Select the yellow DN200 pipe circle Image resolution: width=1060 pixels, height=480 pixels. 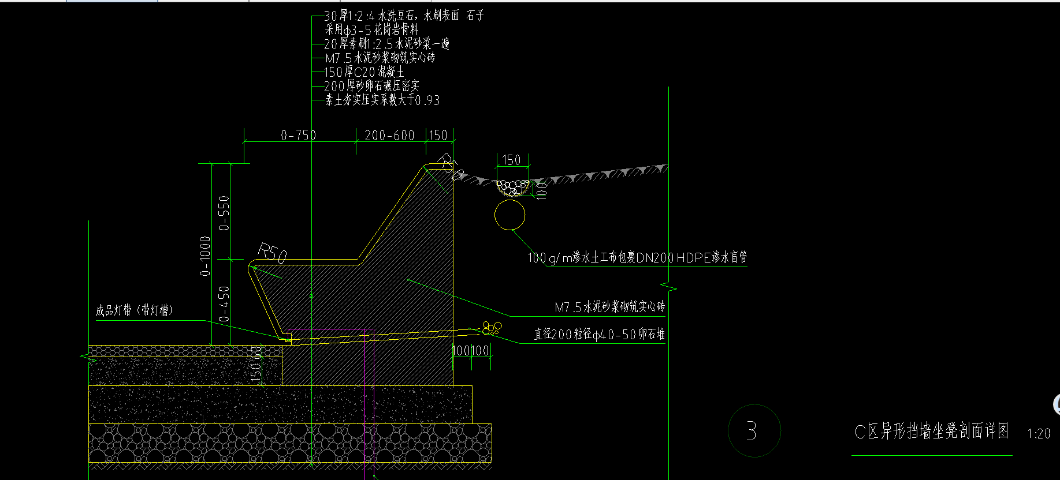coord(510,215)
